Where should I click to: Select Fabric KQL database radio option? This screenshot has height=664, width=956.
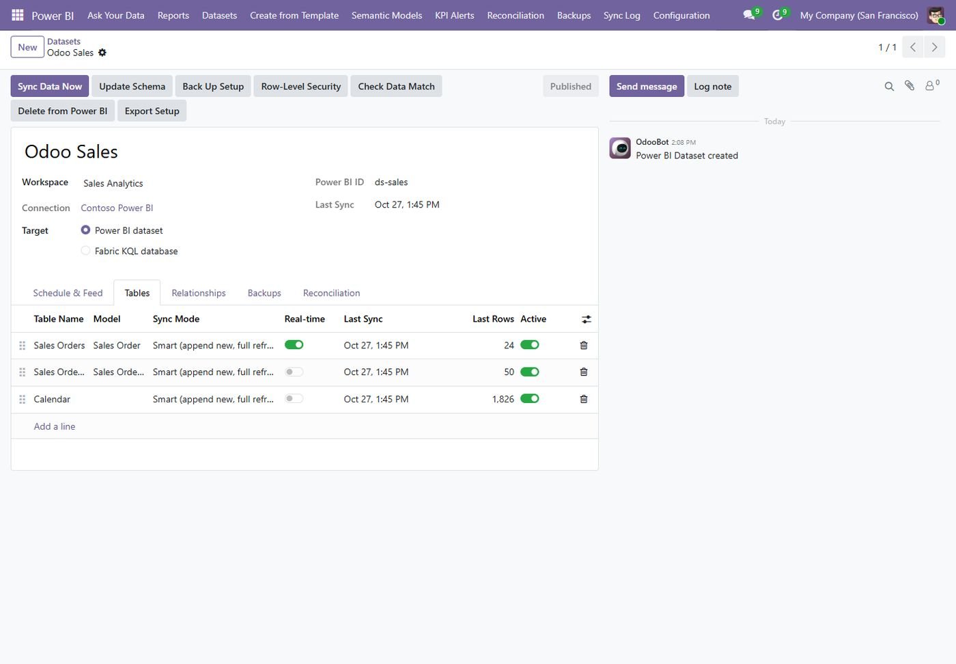click(x=85, y=251)
